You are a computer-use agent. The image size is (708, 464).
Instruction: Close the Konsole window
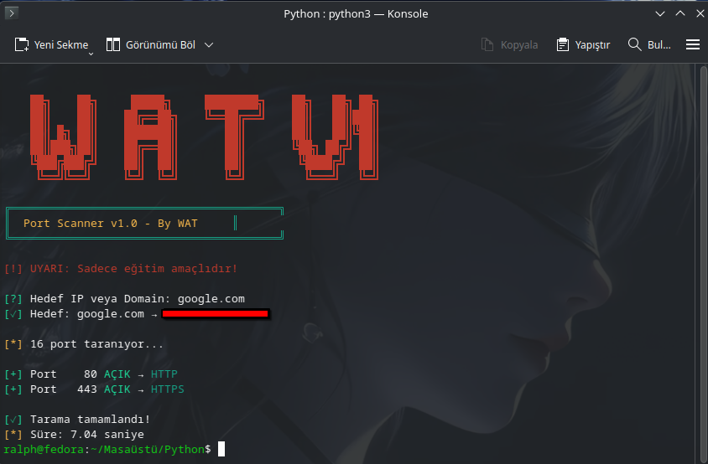click(700, 13)
